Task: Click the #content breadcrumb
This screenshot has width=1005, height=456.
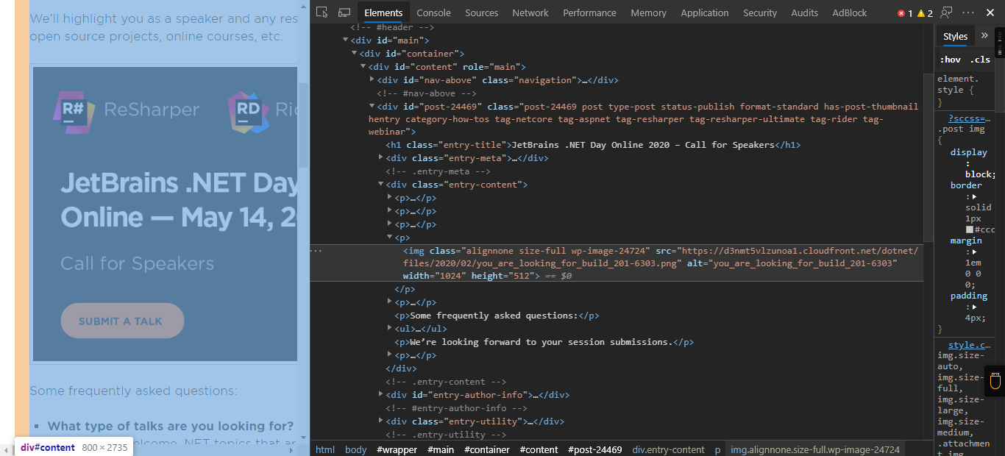Action: click(539, 449)
